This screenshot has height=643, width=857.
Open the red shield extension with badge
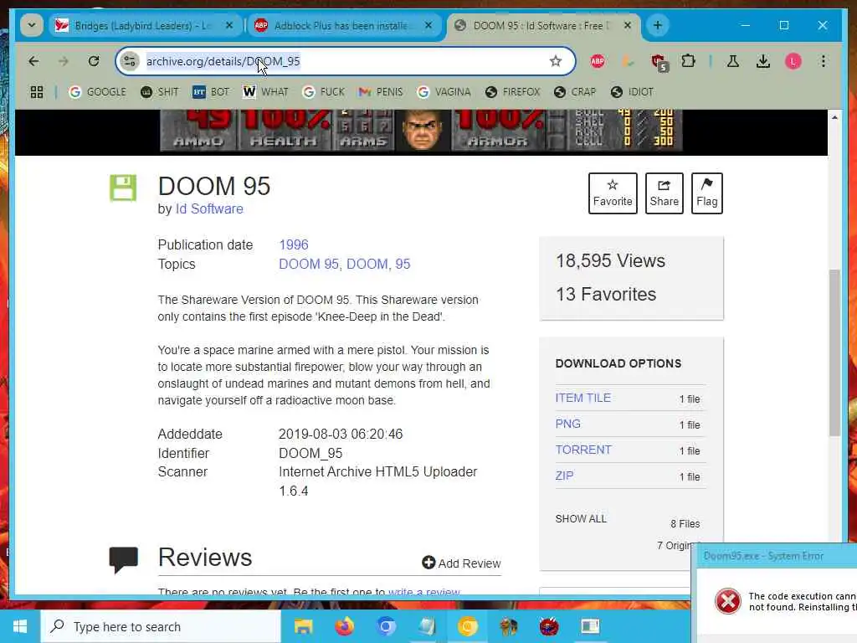(659, 62)
